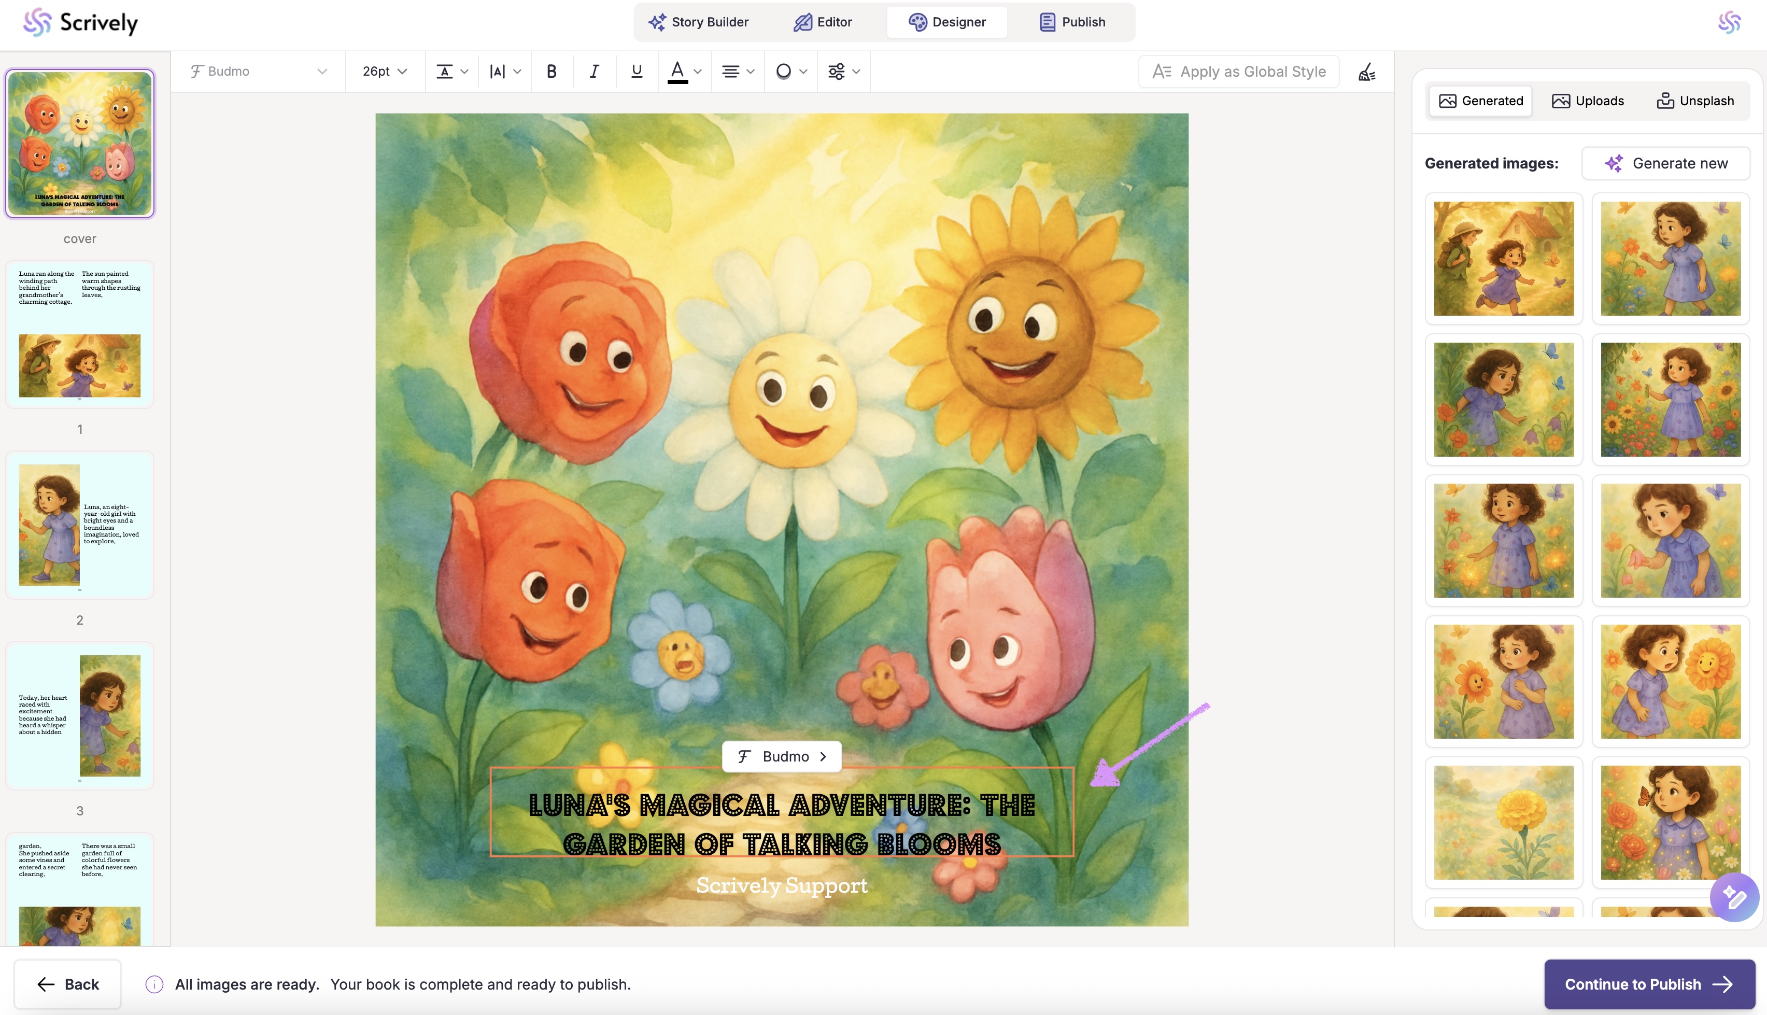This screenshot has width=1767, height=1015.
Task: Open the text outline circle options
Action: [790, 71]
